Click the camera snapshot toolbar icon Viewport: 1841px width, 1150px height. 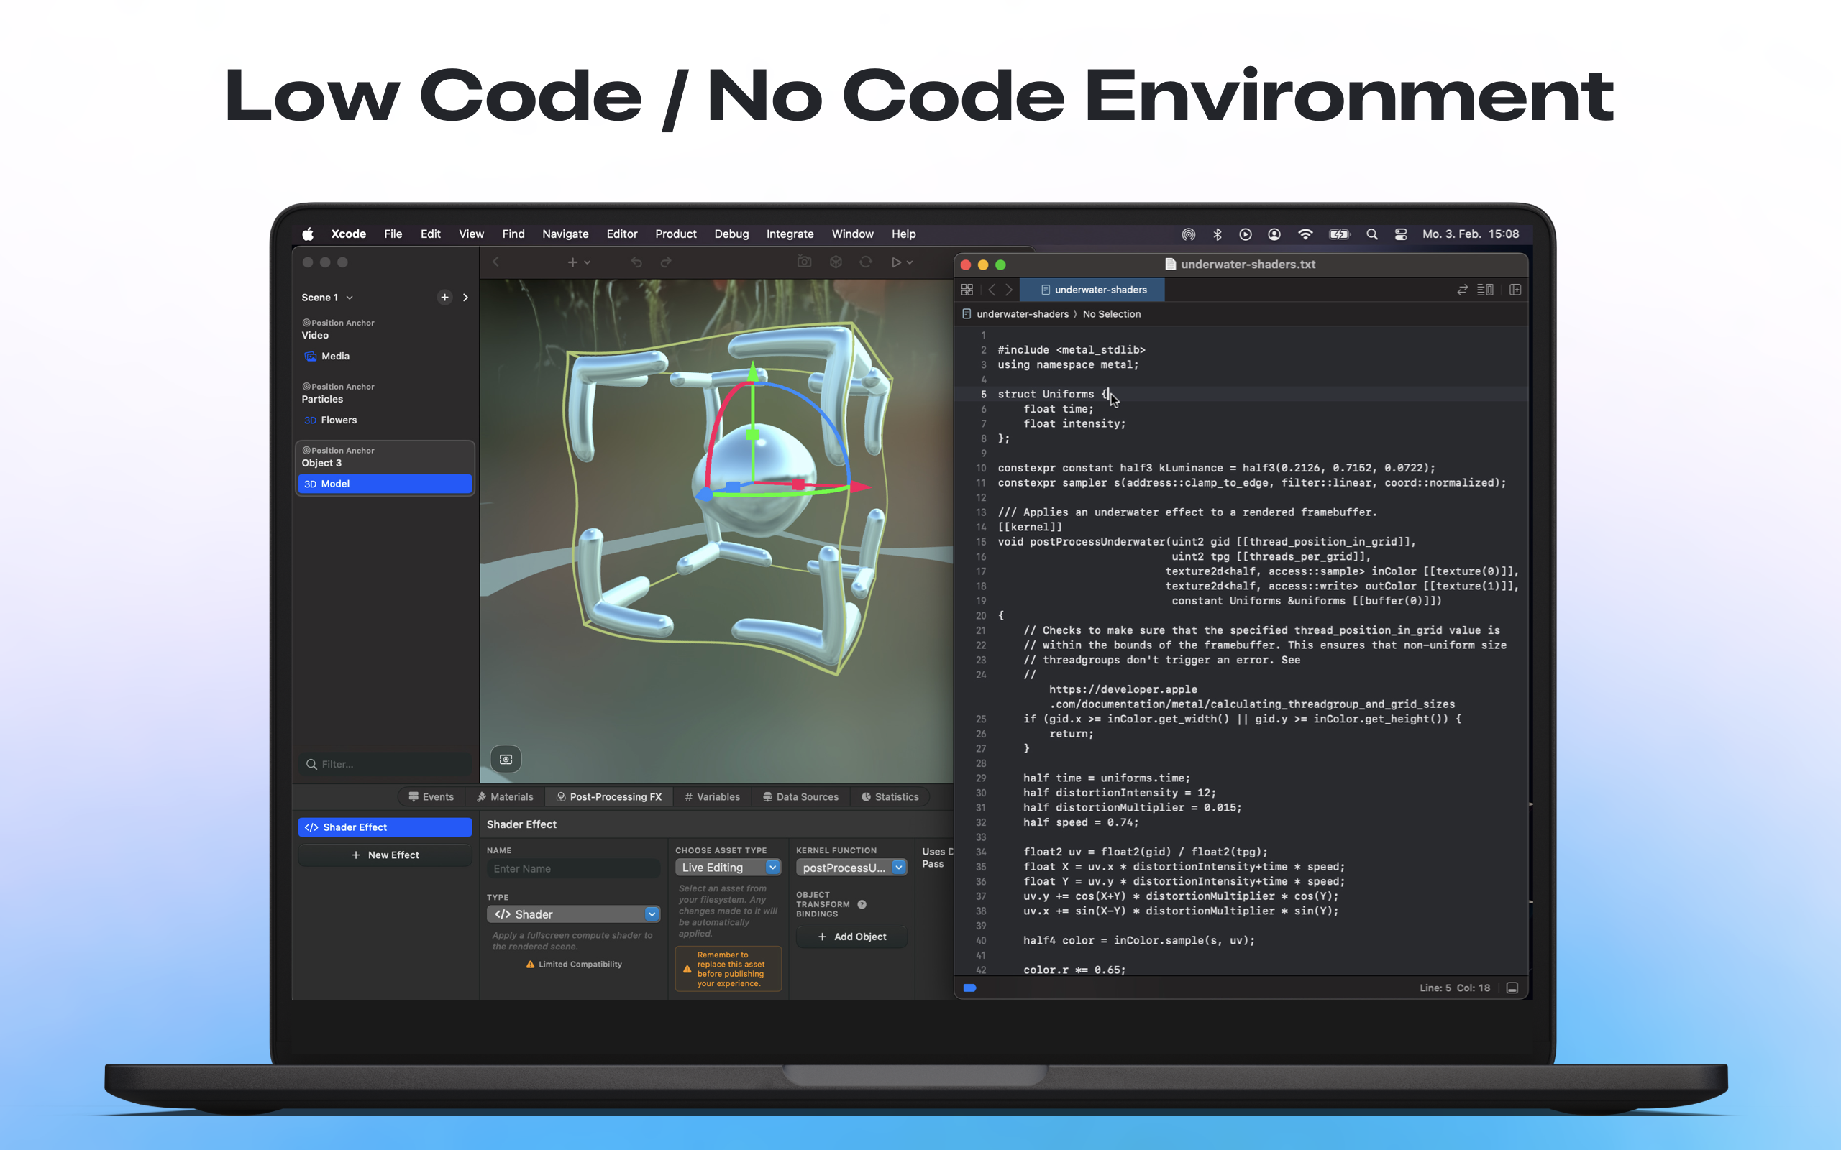tap(804, 262)
